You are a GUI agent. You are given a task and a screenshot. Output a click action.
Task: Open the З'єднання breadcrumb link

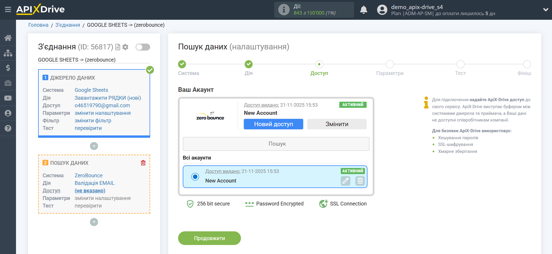tap(68, 25)
